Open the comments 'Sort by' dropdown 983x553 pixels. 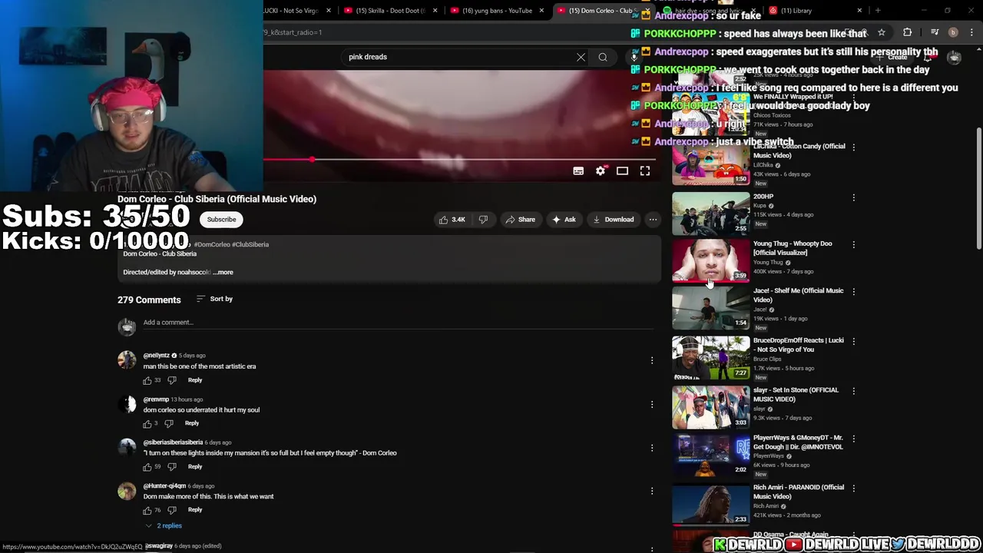(214, 299)
